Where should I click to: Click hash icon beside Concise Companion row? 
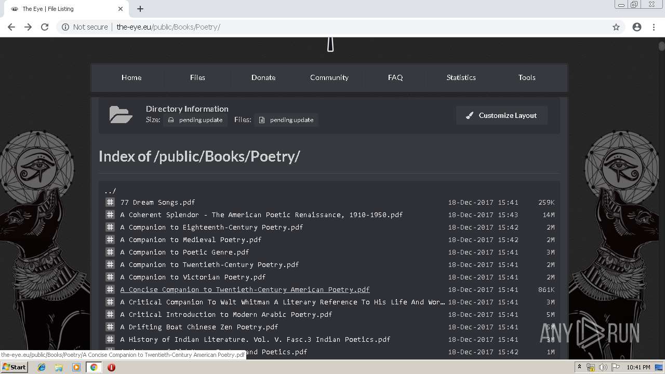(x=110, y=289)
